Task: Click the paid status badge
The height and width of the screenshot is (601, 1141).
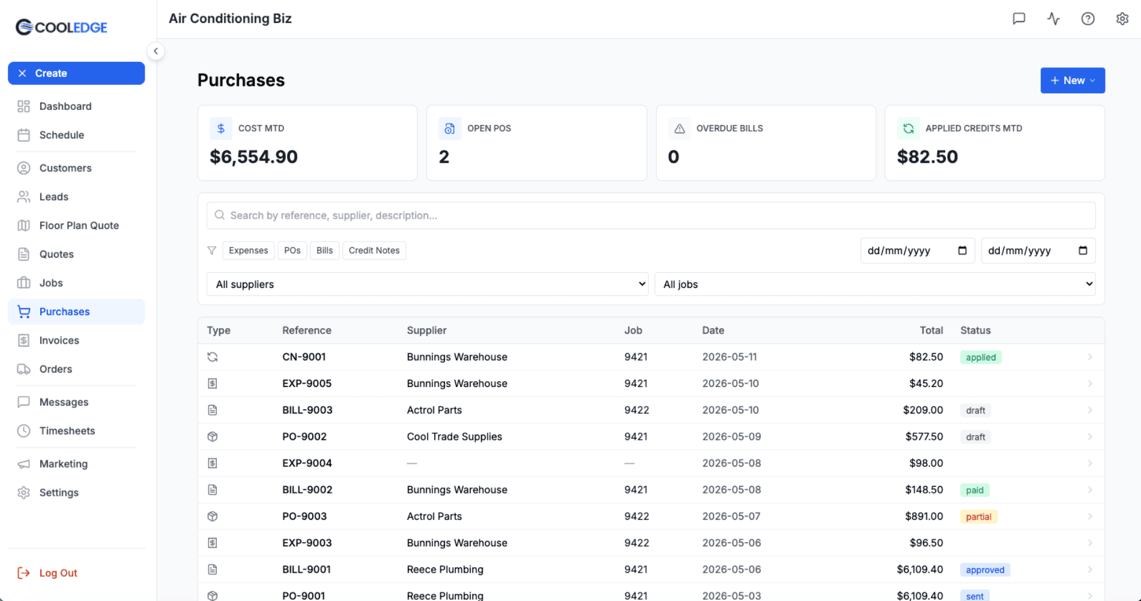Action: 975,490
